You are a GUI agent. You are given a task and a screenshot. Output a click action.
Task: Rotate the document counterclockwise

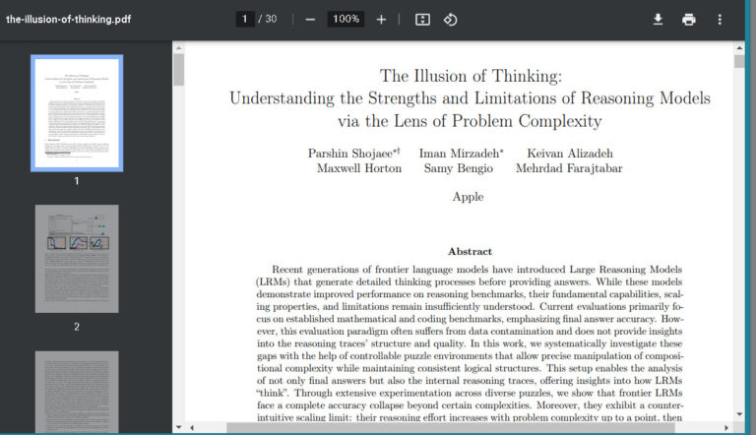(x=450, y=20)
